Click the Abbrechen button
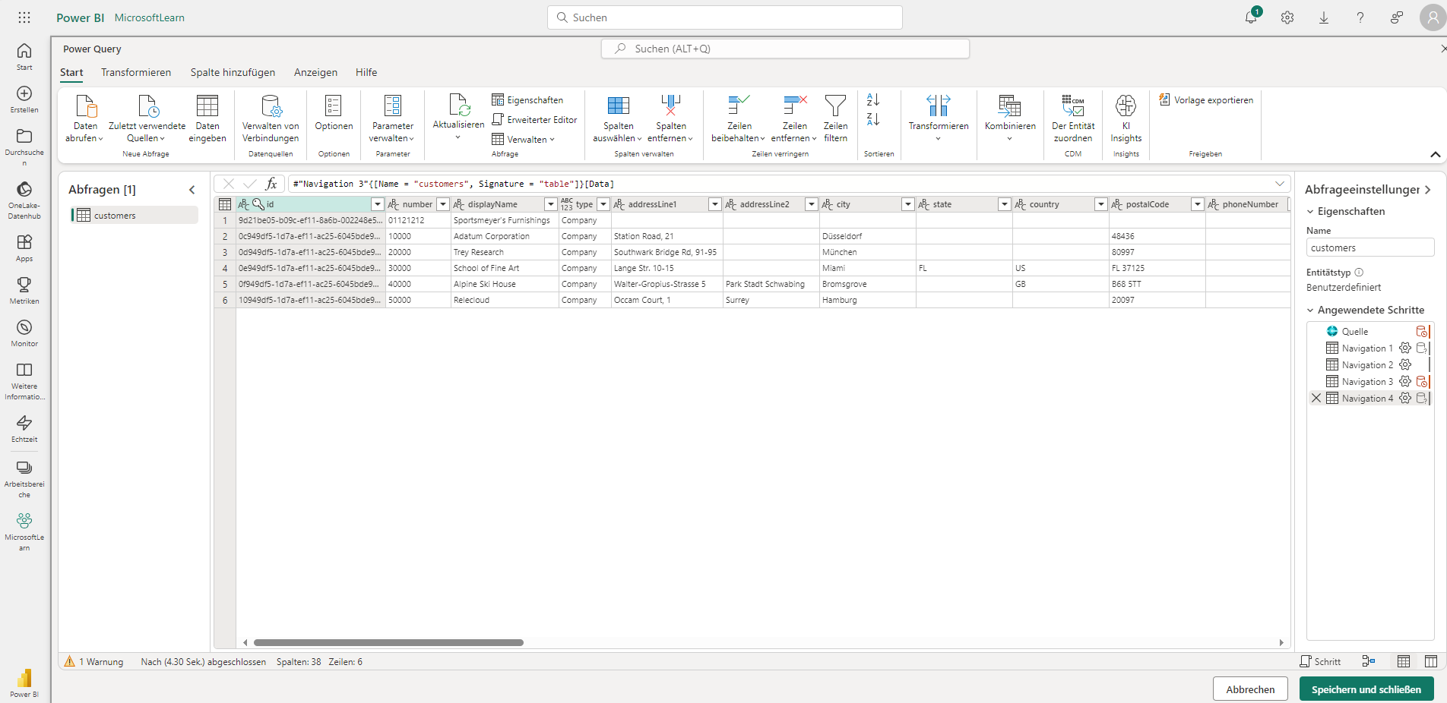 point(1250,689)
